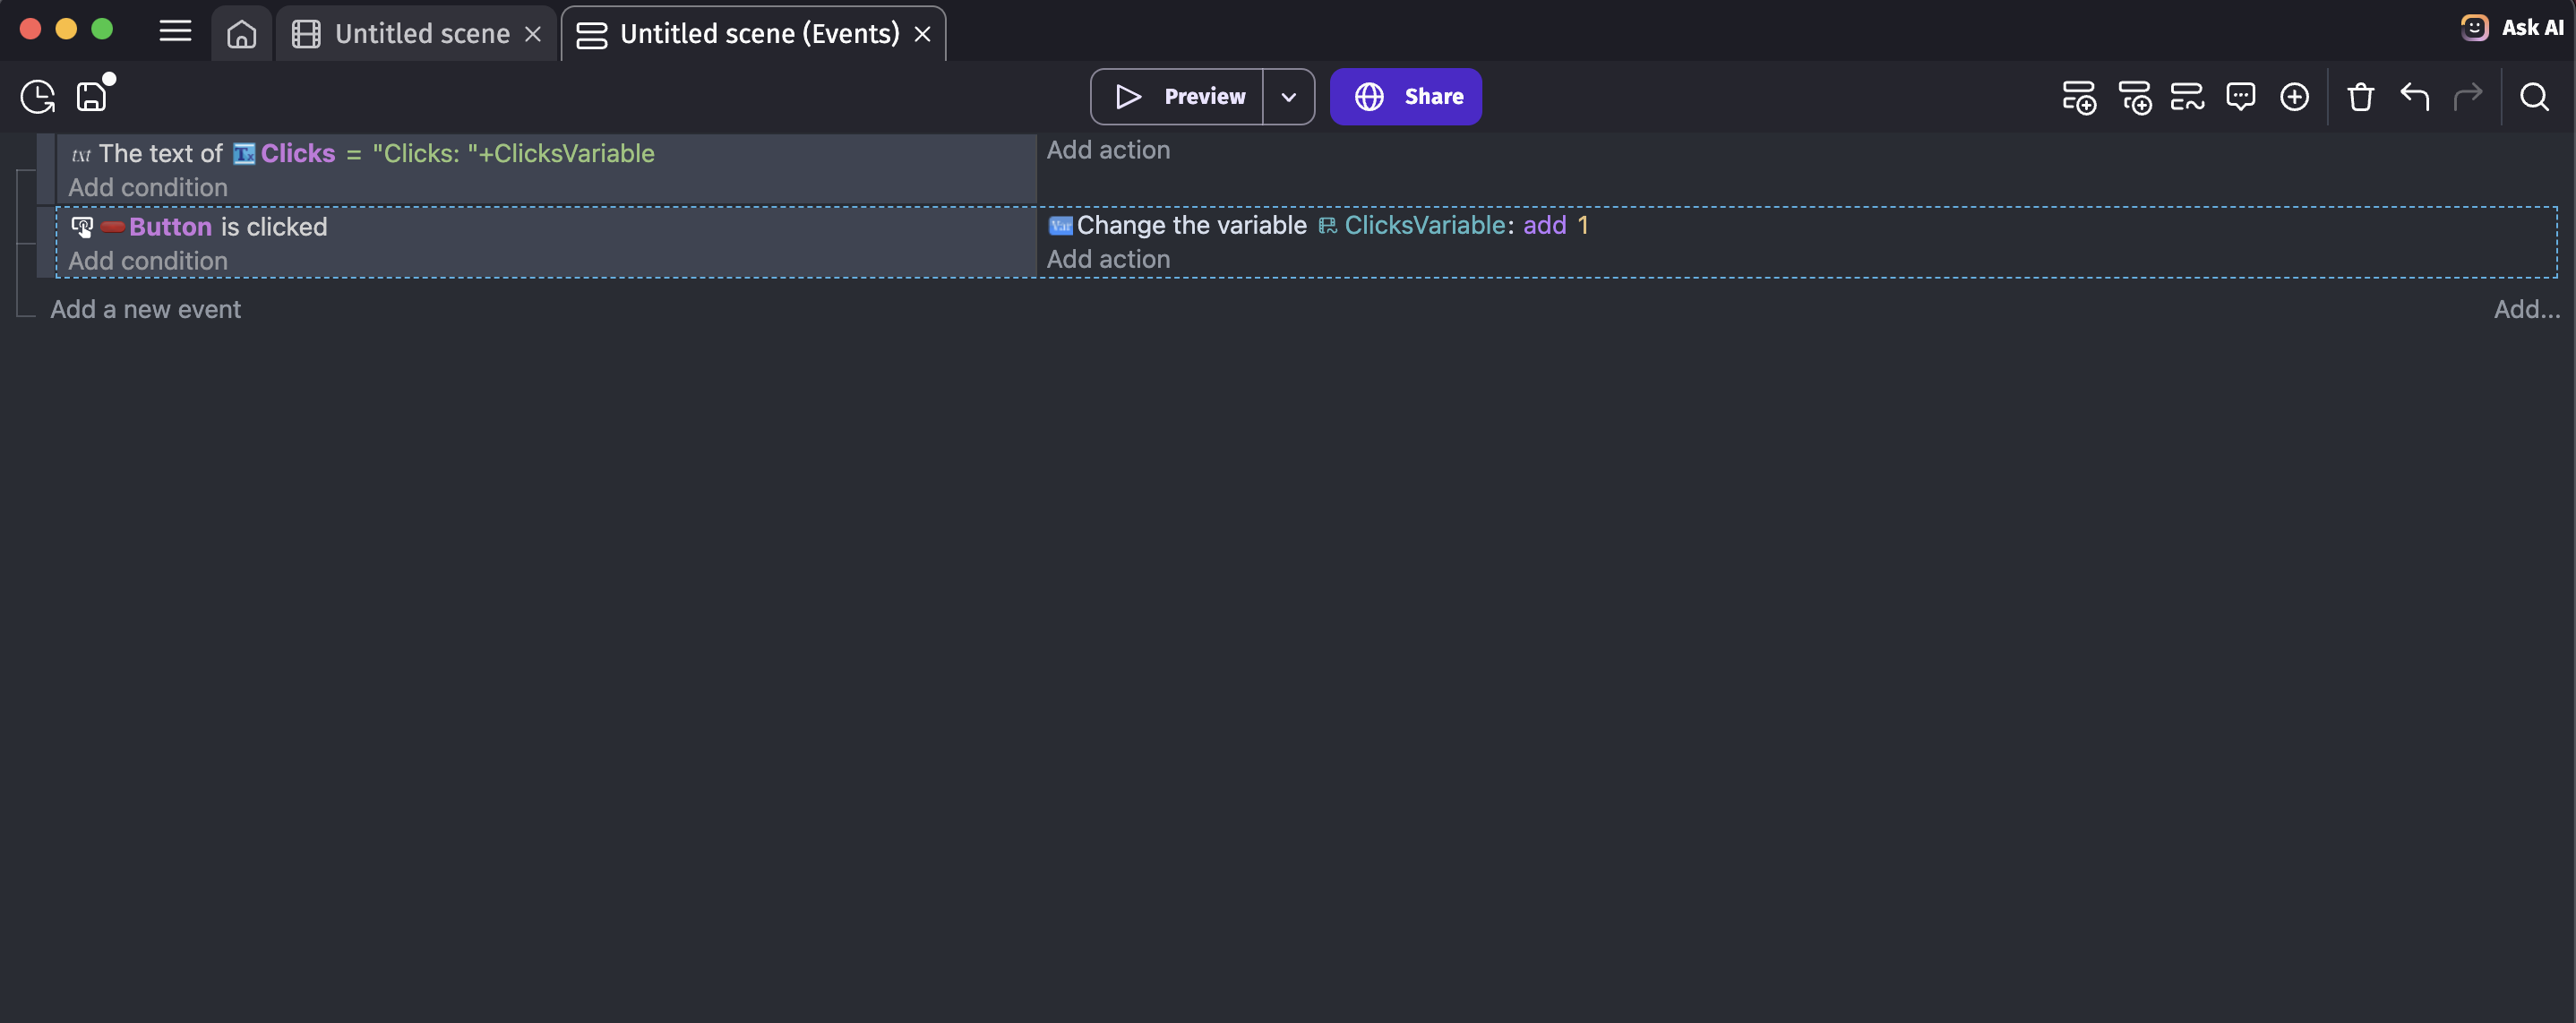Screen dimensions: 2576x1023
Task: Save the project with the floppy icon
Action: pos(92,97)
